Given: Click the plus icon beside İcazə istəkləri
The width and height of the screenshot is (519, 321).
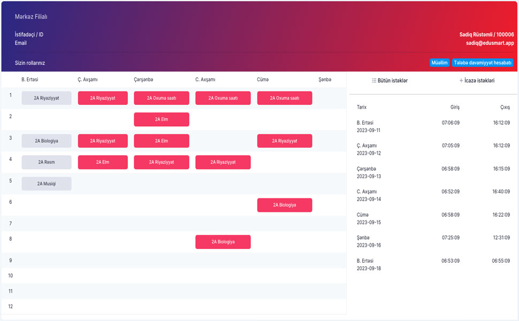Looking at the screenshot, I should point(461,81).
